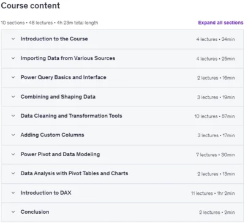Click Expand all sections link

(x=221, y=23)
